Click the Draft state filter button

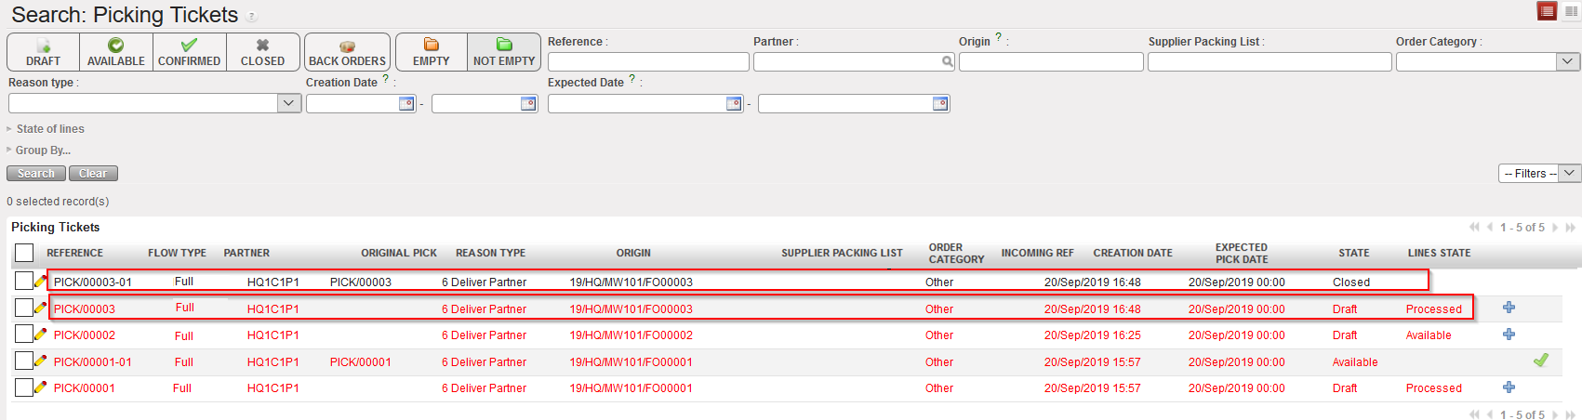point(43,52)
